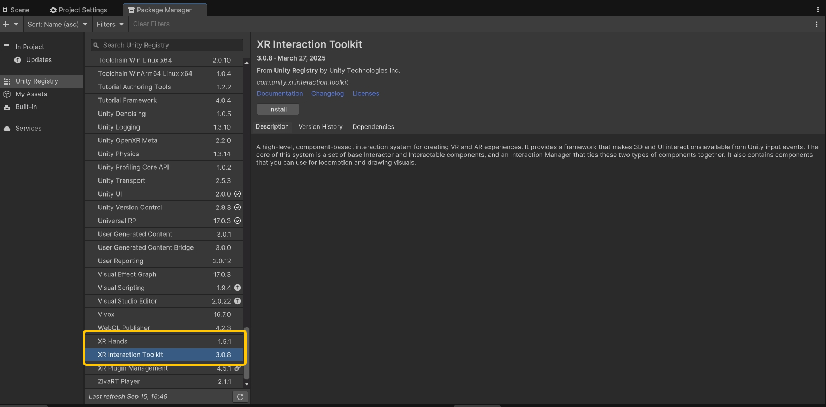Open the Sort: Name (asc) dropdown

tap(57, 24)
